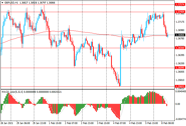Image resolution: width=186 pixels, height=126 pixels.
Task: Select the 1.37574 red price label
Action: (x=180, y=5)
